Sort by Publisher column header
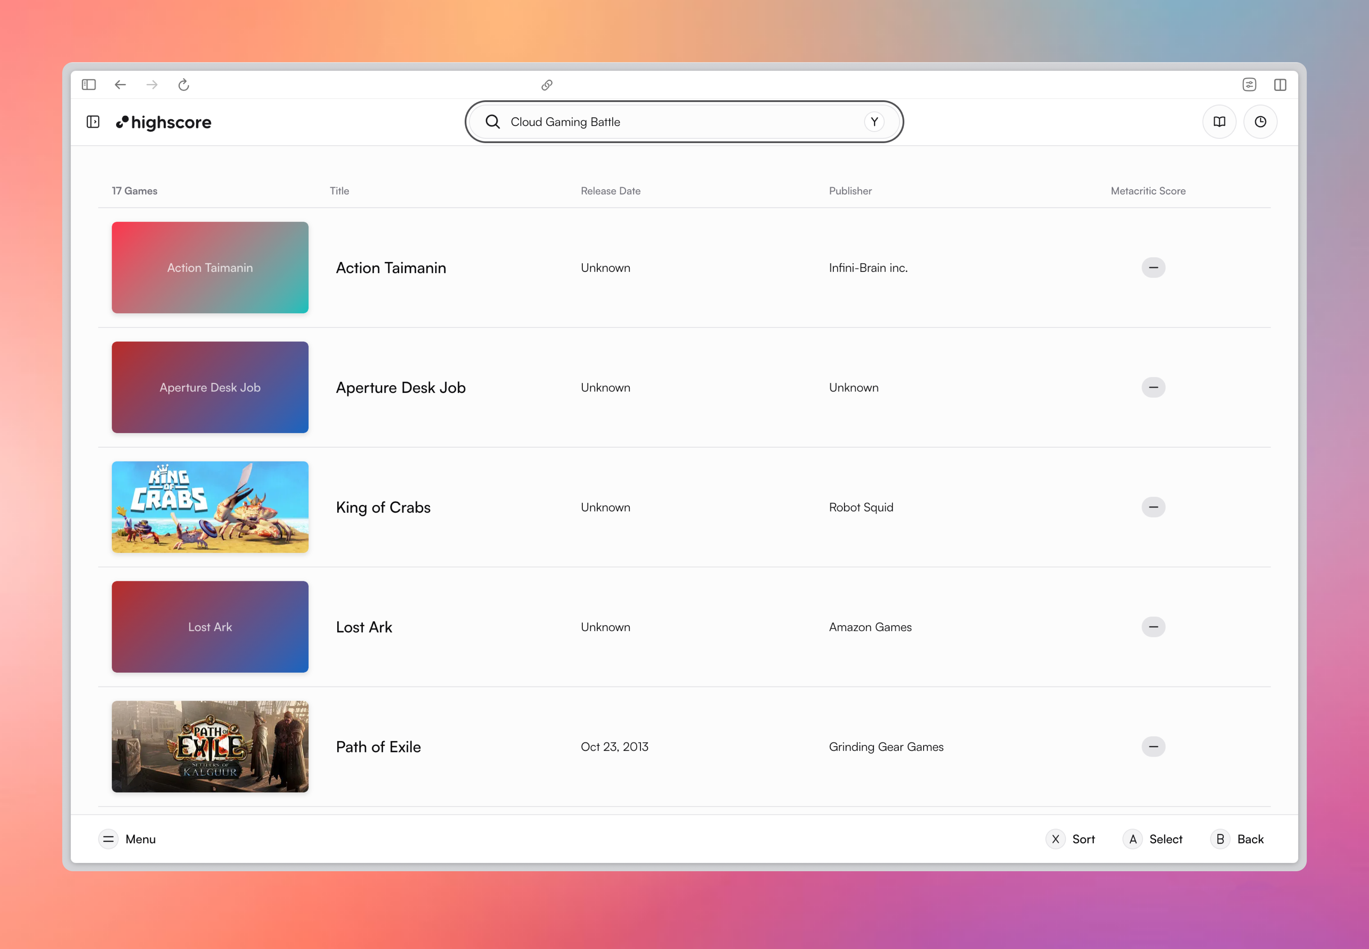Screen dimensions: 1369x949 [850, 191]
